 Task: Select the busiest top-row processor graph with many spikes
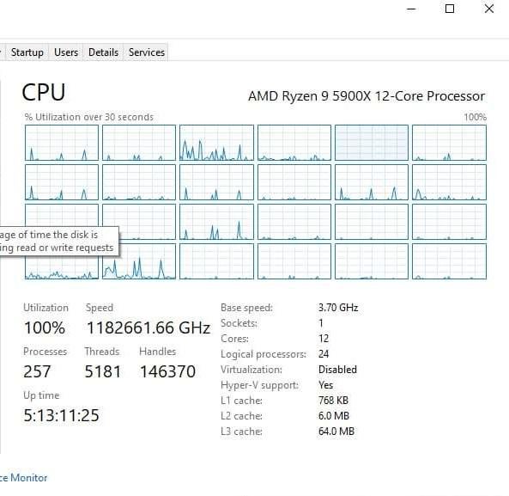point(216,143)
